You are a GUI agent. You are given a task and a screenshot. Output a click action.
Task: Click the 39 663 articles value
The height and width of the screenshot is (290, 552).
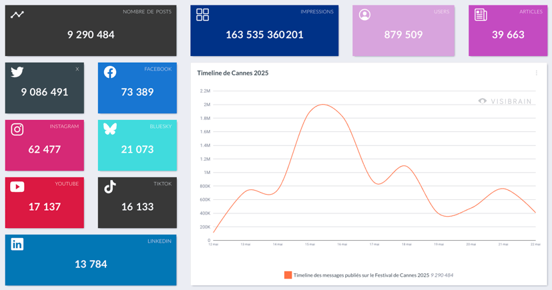pos(508,35)
